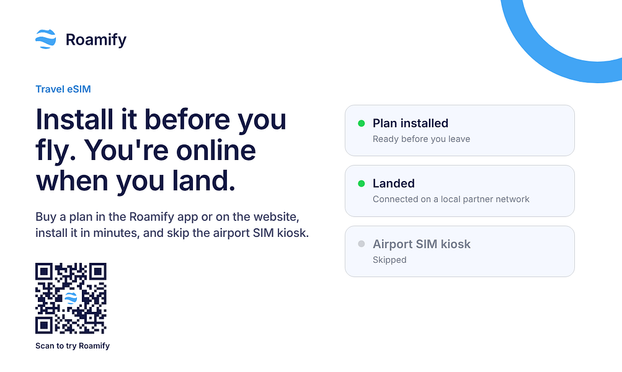622x372 pixels.
Task: Click the Airport SIM kiosk title text
Action: [422, 244]
